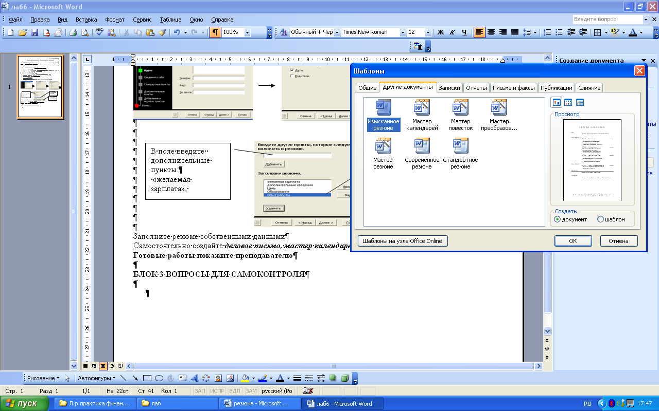Viewport: 659px width, 411px height.
Task: Save the document with the floppy icon
Action: [34, 32]
